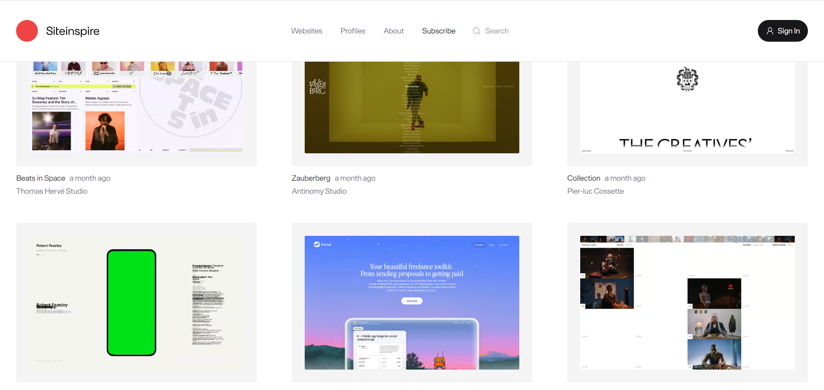824x390 pixels.
Task: Open the Zauberberg title link
Action: 311,178
